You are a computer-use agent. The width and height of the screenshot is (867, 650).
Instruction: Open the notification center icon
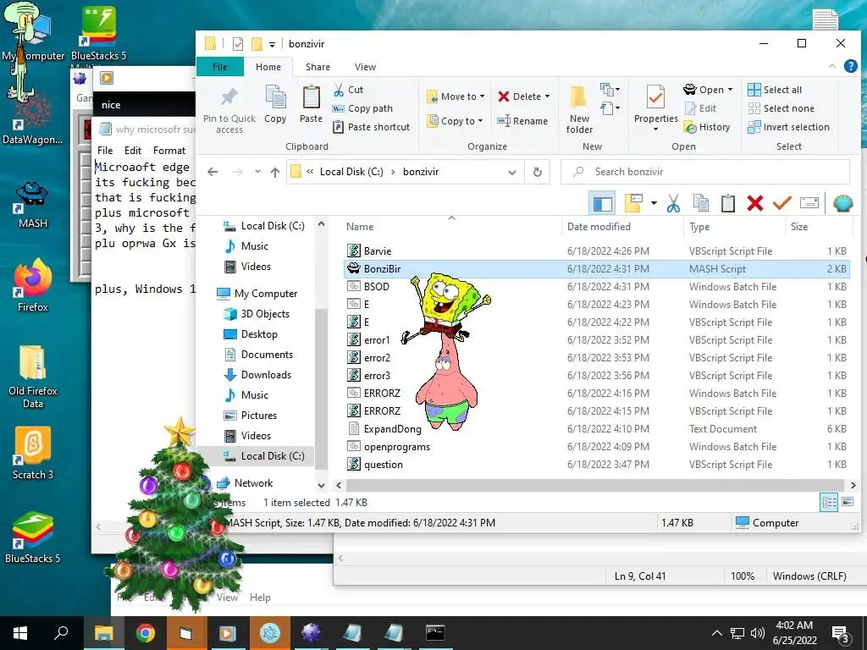pyautogui.click(x=840, y=634)
